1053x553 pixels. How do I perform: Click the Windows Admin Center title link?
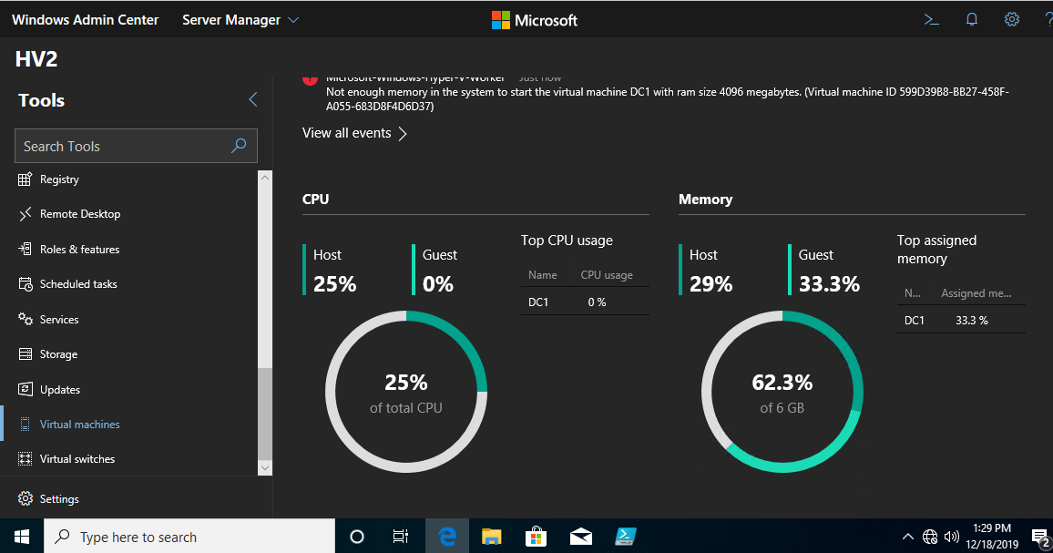pos(85,20)
